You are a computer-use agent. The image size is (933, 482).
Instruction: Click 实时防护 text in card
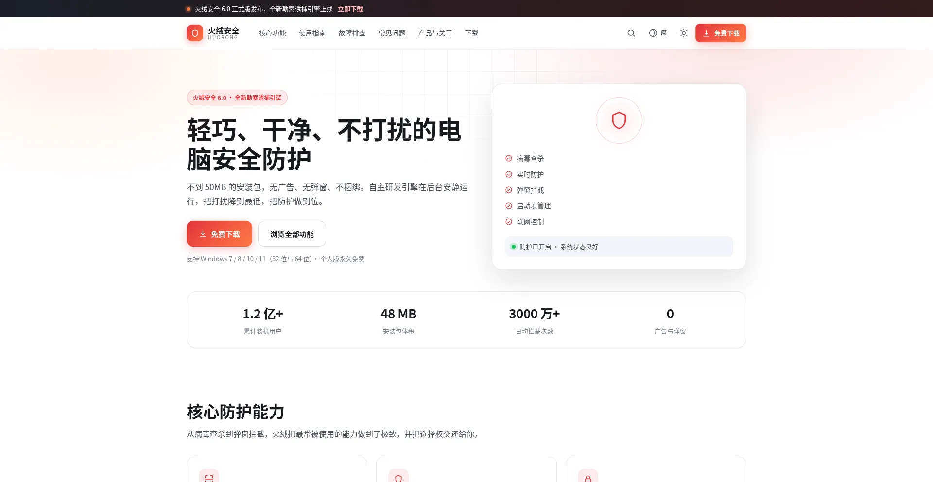[x=530, y=174]
